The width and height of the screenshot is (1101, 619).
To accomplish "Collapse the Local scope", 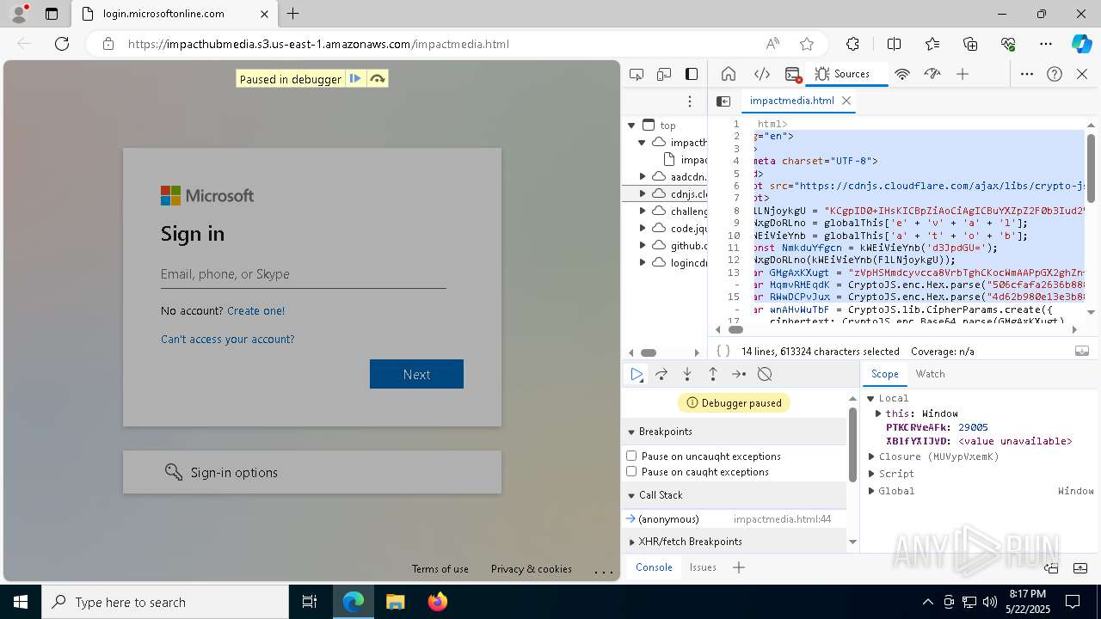I will [871, 398].
